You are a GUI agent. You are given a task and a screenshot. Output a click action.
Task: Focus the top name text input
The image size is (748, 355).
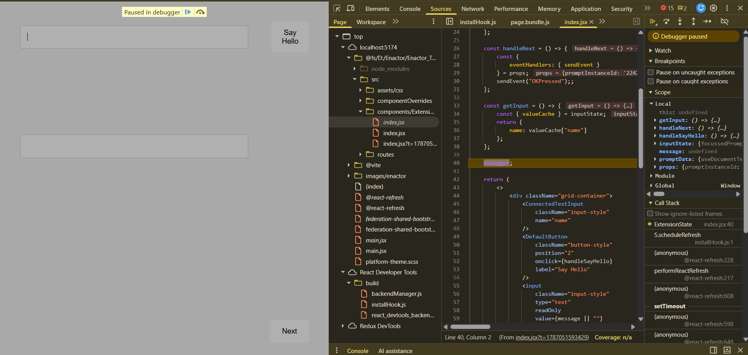[134, 37]
